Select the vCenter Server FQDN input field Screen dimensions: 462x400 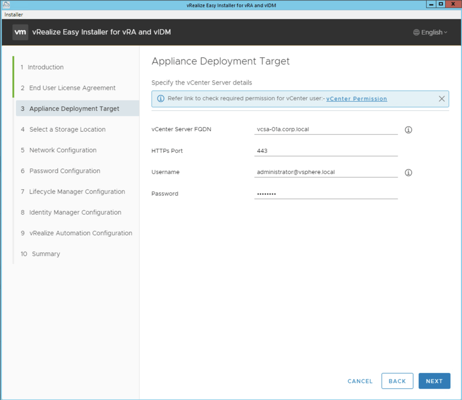[x=326, y=129]
